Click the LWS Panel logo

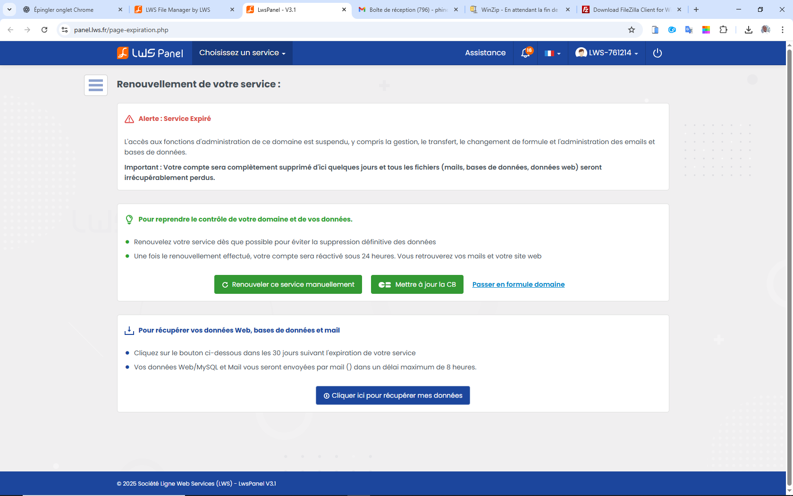(150, 53)
